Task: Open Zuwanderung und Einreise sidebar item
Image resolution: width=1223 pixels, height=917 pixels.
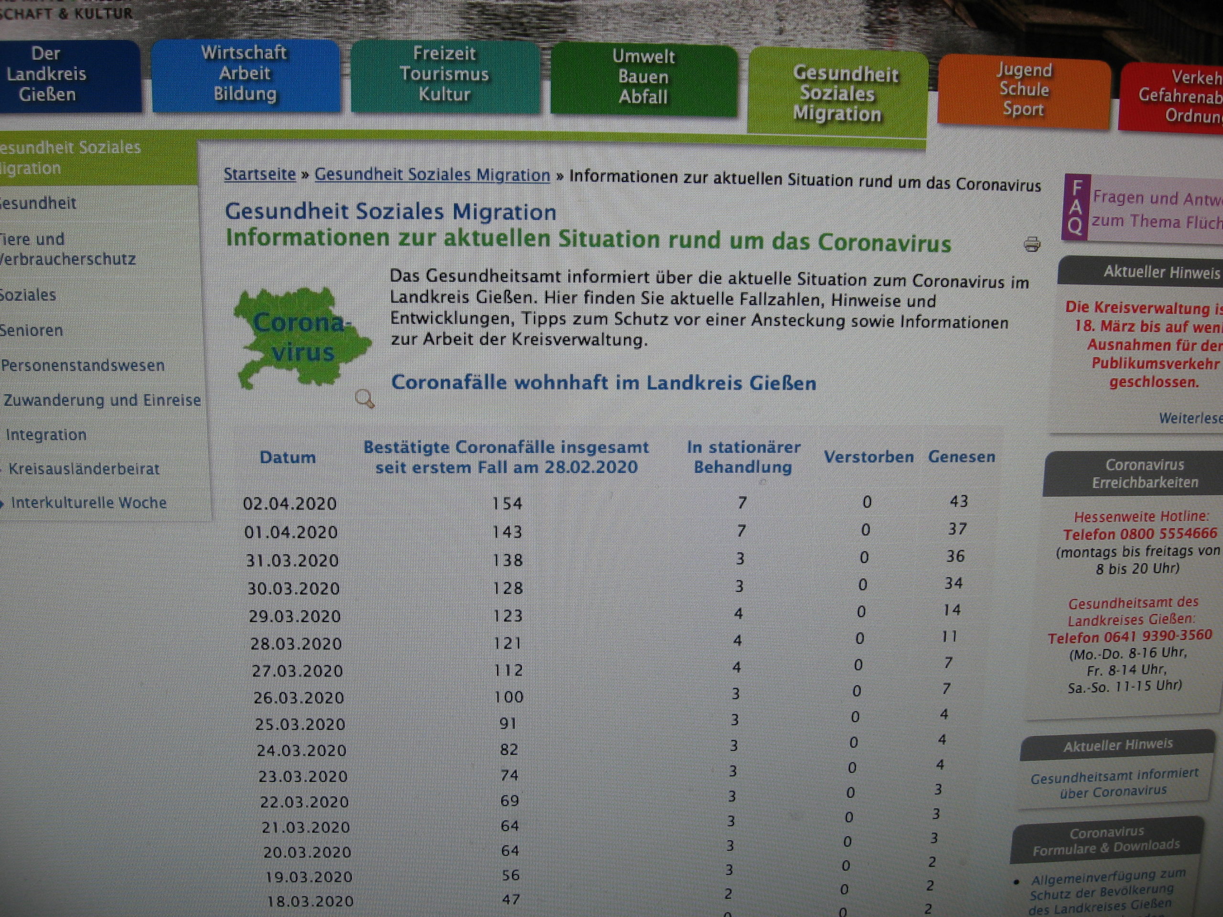Action: point(102,400)
